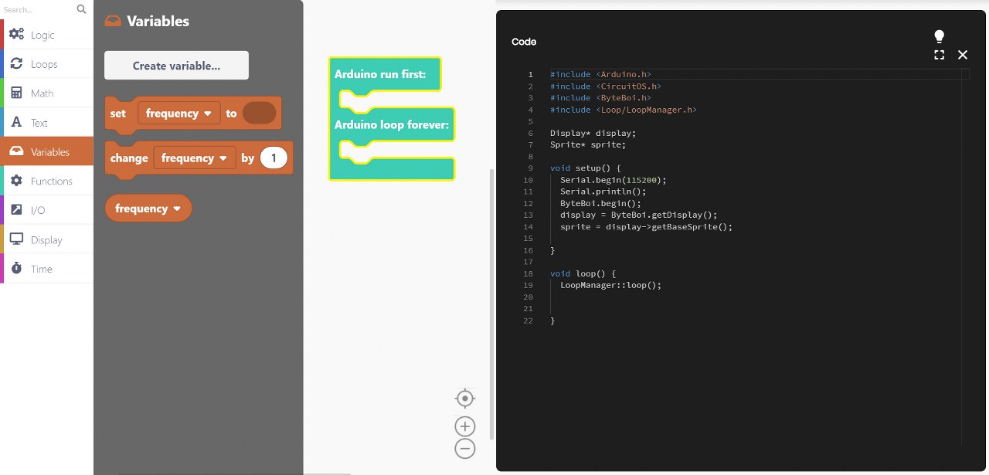Screen dimensions: 989x475
Task: Click the Create variable button
Action: [176, 66]
